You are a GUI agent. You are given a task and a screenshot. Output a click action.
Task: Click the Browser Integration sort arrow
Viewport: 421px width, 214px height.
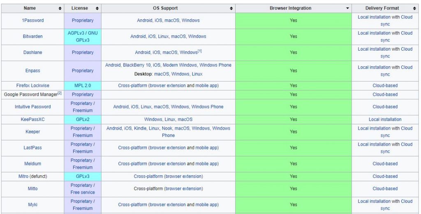pyautogui.click(x=347, y=8)
